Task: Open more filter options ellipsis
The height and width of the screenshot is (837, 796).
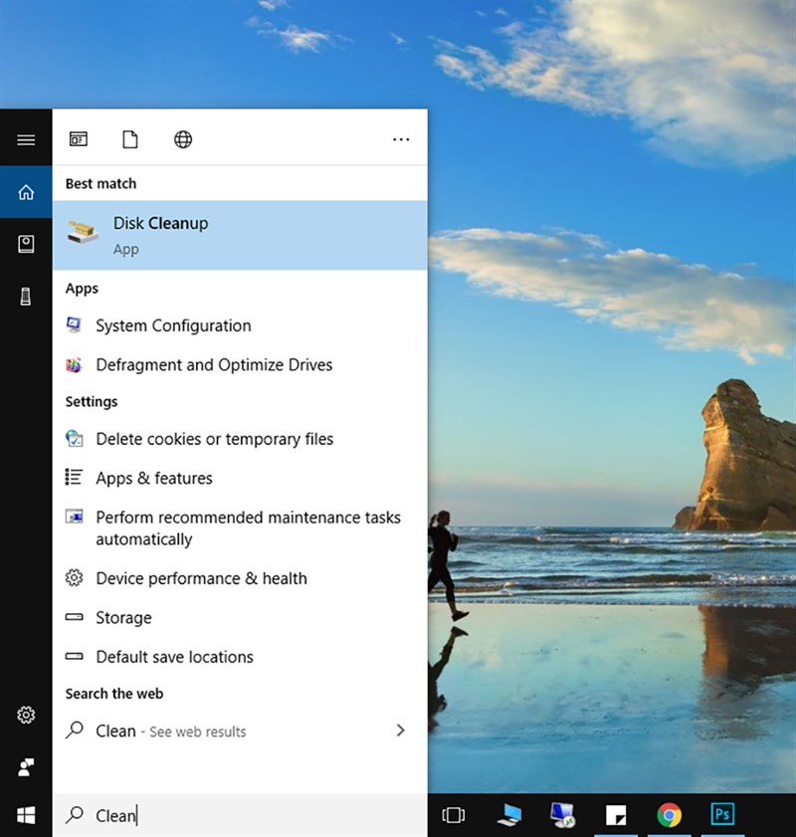Action: 401,139
